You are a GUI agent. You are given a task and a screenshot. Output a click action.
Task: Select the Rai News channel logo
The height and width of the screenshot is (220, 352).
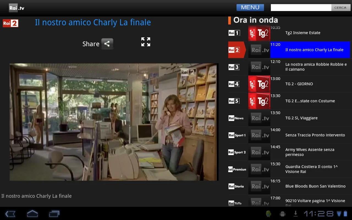[236, 118]
